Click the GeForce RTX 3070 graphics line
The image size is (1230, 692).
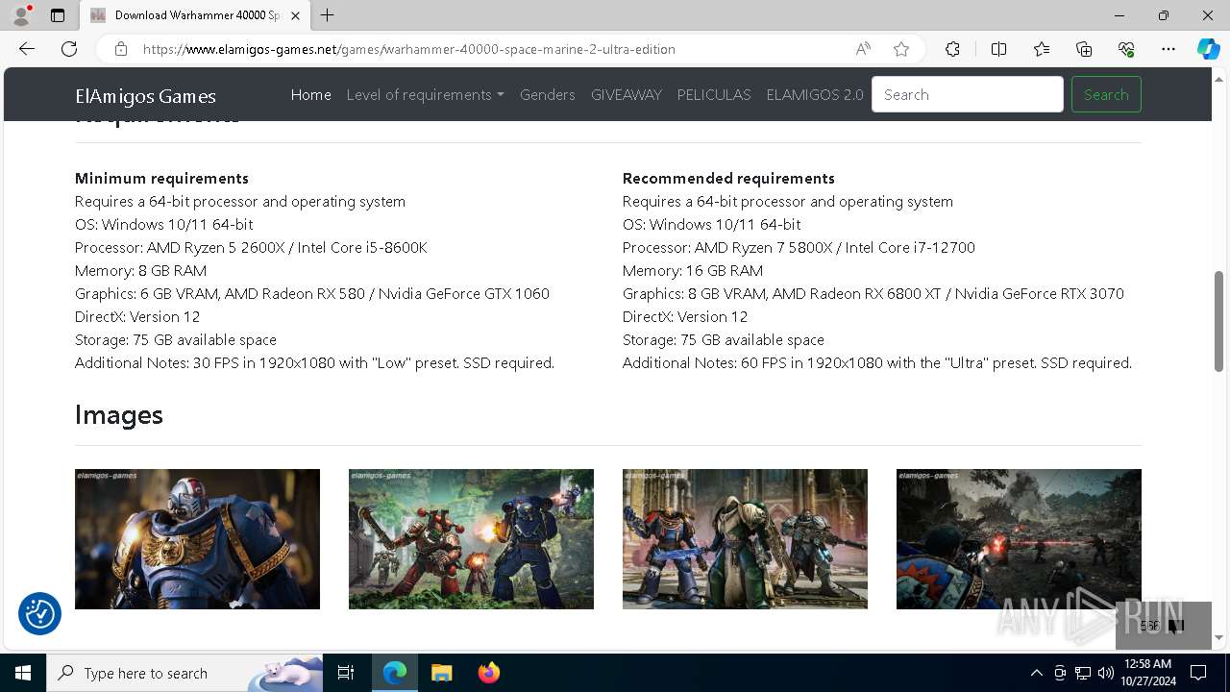pyautogui.click(x=873, y=293)
